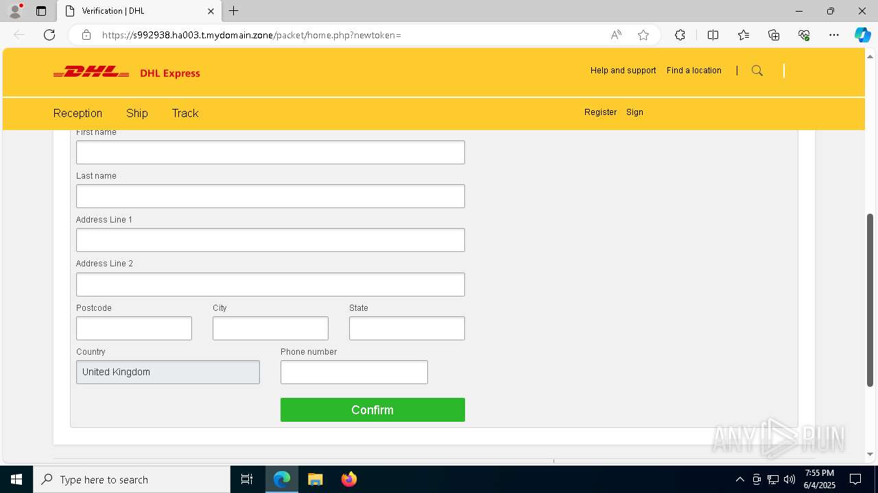Screen dimensions: 878x493
Task: Toggle Split screen view icon
Action: 713,35
